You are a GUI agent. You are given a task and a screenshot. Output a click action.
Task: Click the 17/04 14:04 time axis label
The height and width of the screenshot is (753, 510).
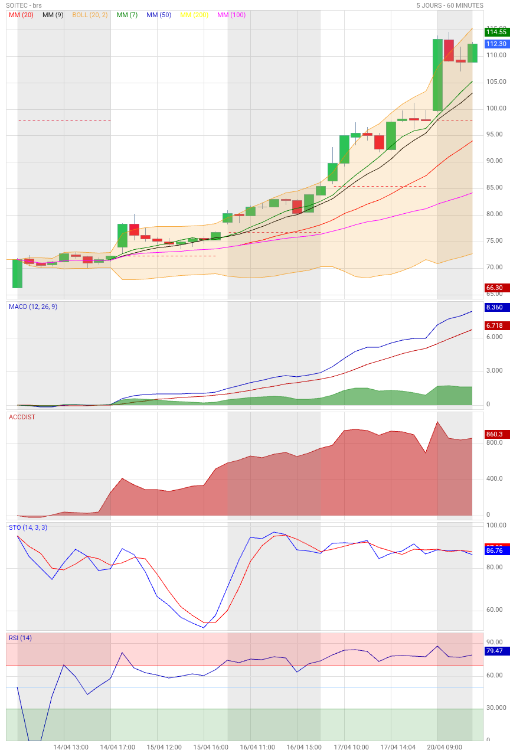tap(398, 747)
